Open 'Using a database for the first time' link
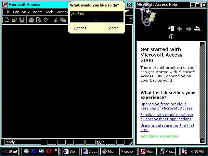Viewport: 208px width, 156px height. (167, 128)
